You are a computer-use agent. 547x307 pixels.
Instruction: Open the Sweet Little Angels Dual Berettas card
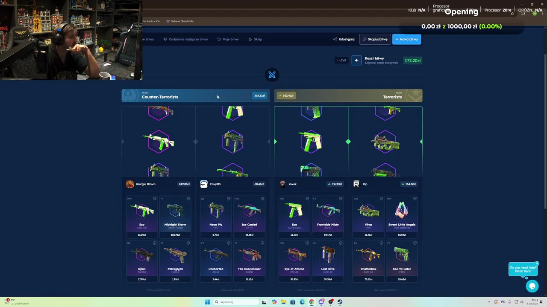tap(402, 217)
